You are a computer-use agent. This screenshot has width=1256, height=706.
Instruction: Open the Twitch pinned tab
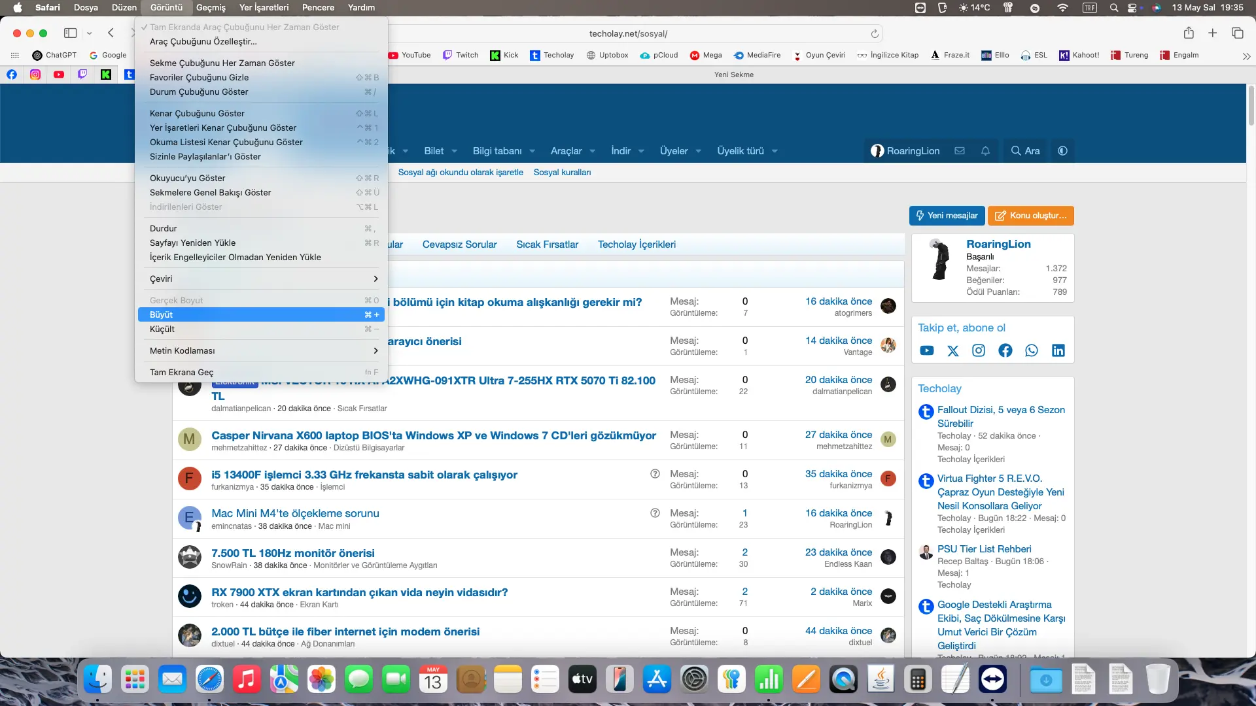click(x=82, y=75)
